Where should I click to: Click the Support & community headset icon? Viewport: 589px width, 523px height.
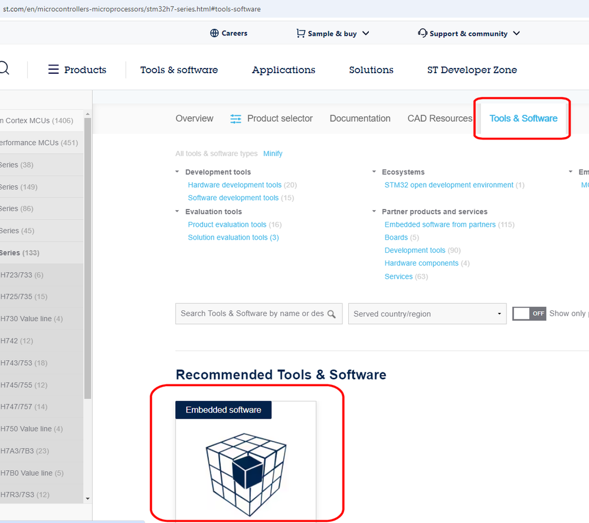coord(422,33)
